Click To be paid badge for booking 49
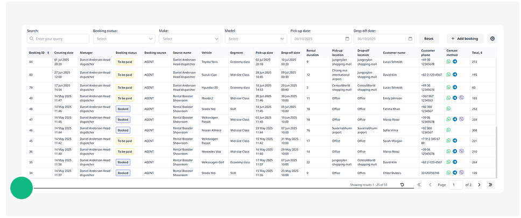 tap(125, 98)
